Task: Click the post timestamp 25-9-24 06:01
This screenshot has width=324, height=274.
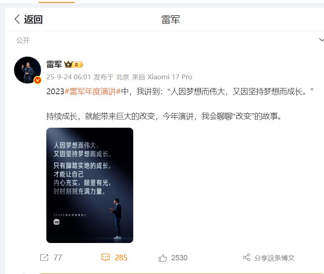Action: pos(69,77)
